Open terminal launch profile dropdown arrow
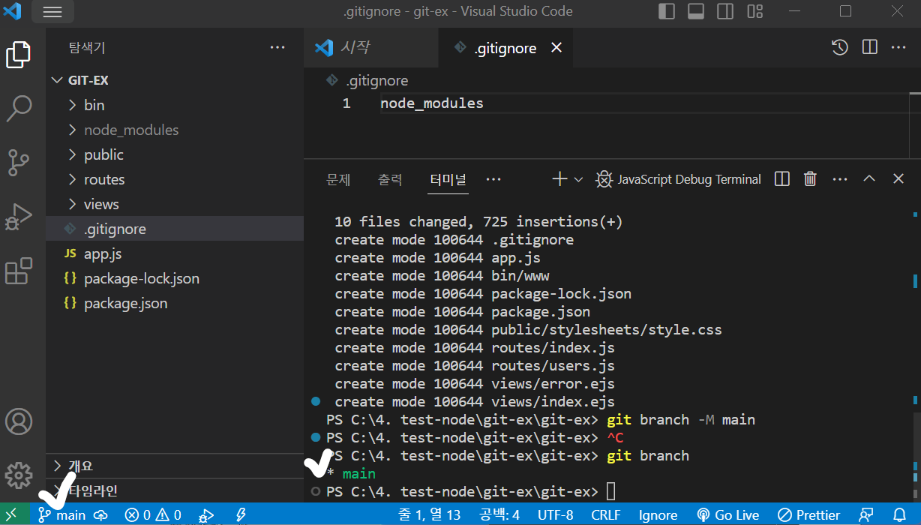The height and width of the screenshot is (525, 921). tap(578, 179)
